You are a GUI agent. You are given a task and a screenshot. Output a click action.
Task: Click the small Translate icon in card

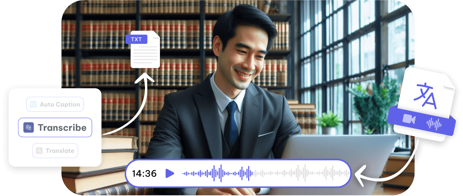click(39, 151)
